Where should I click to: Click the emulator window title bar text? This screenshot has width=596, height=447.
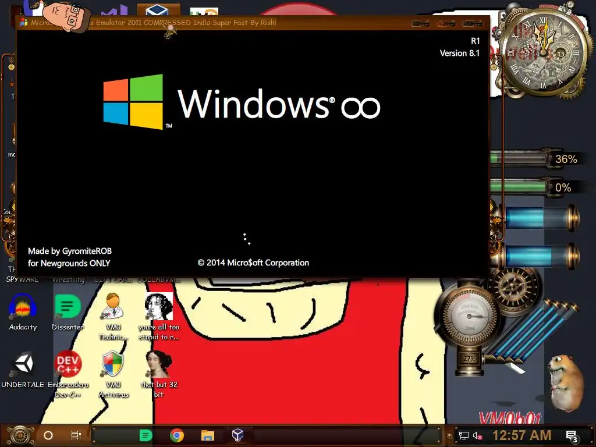coord(154,23)
